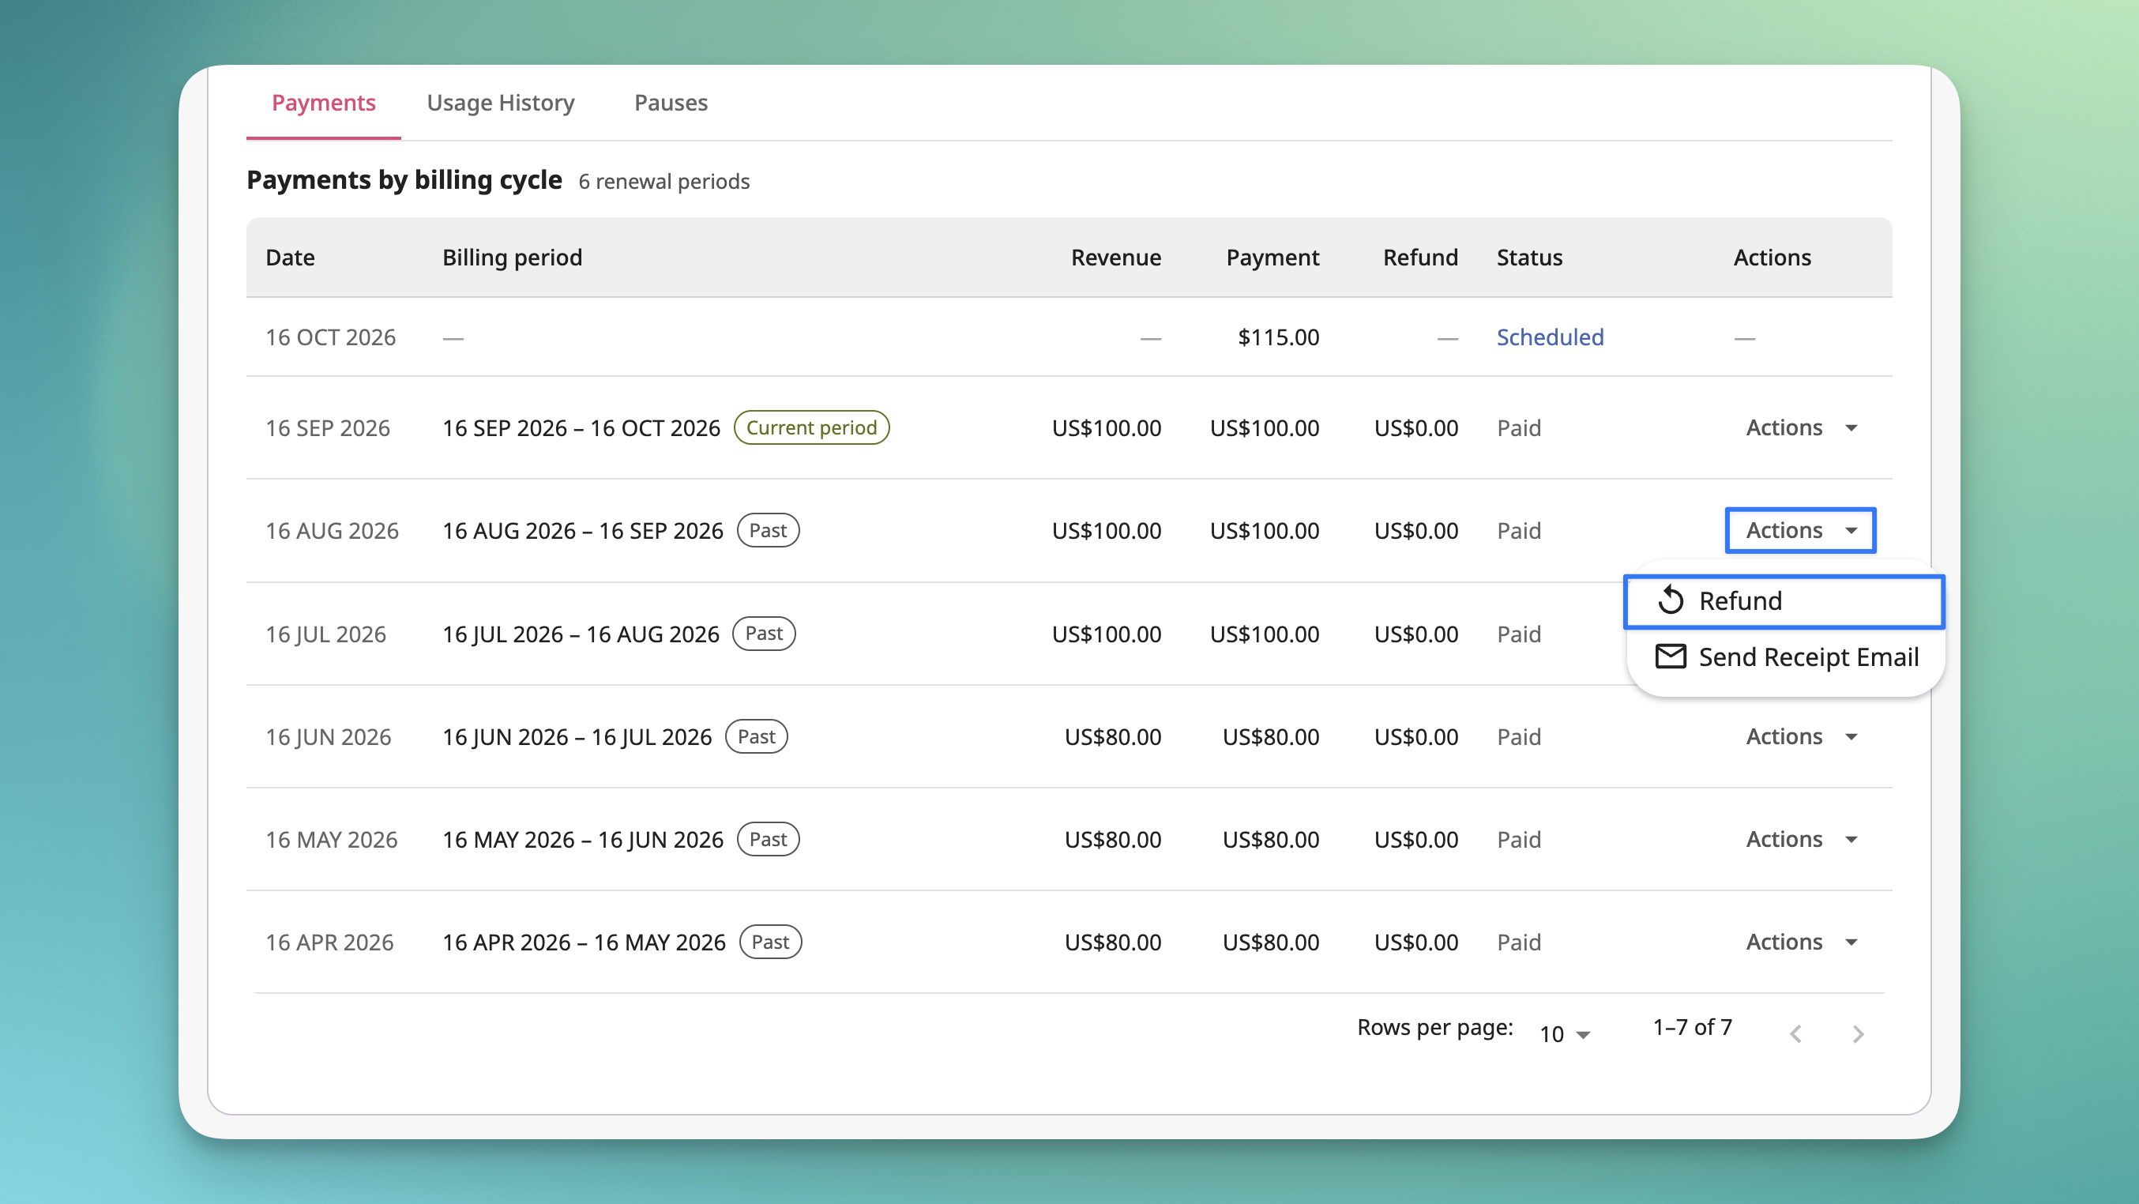Choose Refund from the actions menu

1784,600
